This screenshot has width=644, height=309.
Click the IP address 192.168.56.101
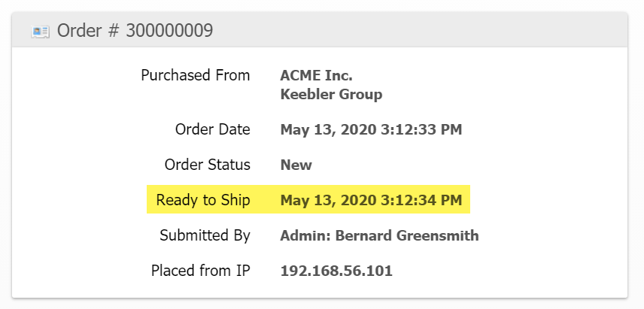pos(336,271)
